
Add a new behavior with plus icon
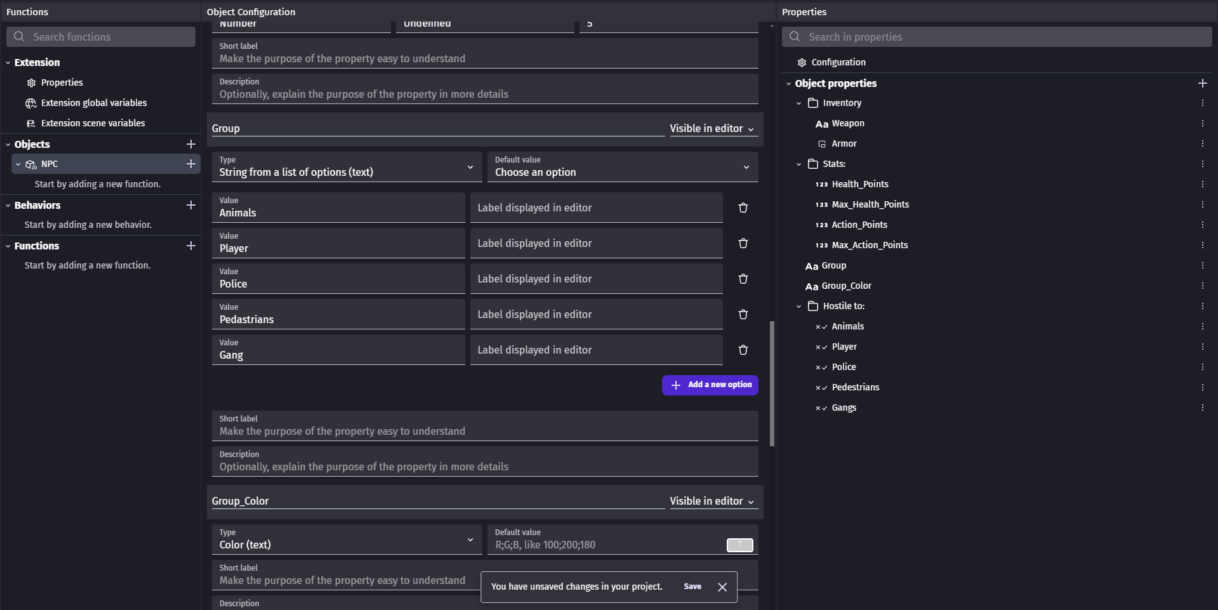190,205
